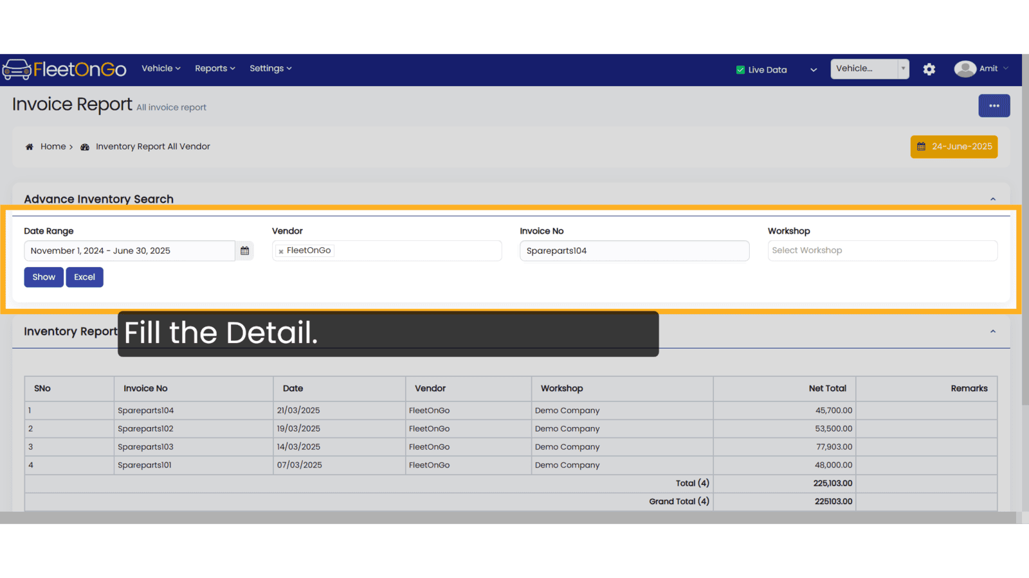The width and height of the screenshot is (1029, 578).
Task: Click the 24-June-2025 date button
Action: [954, 147]
